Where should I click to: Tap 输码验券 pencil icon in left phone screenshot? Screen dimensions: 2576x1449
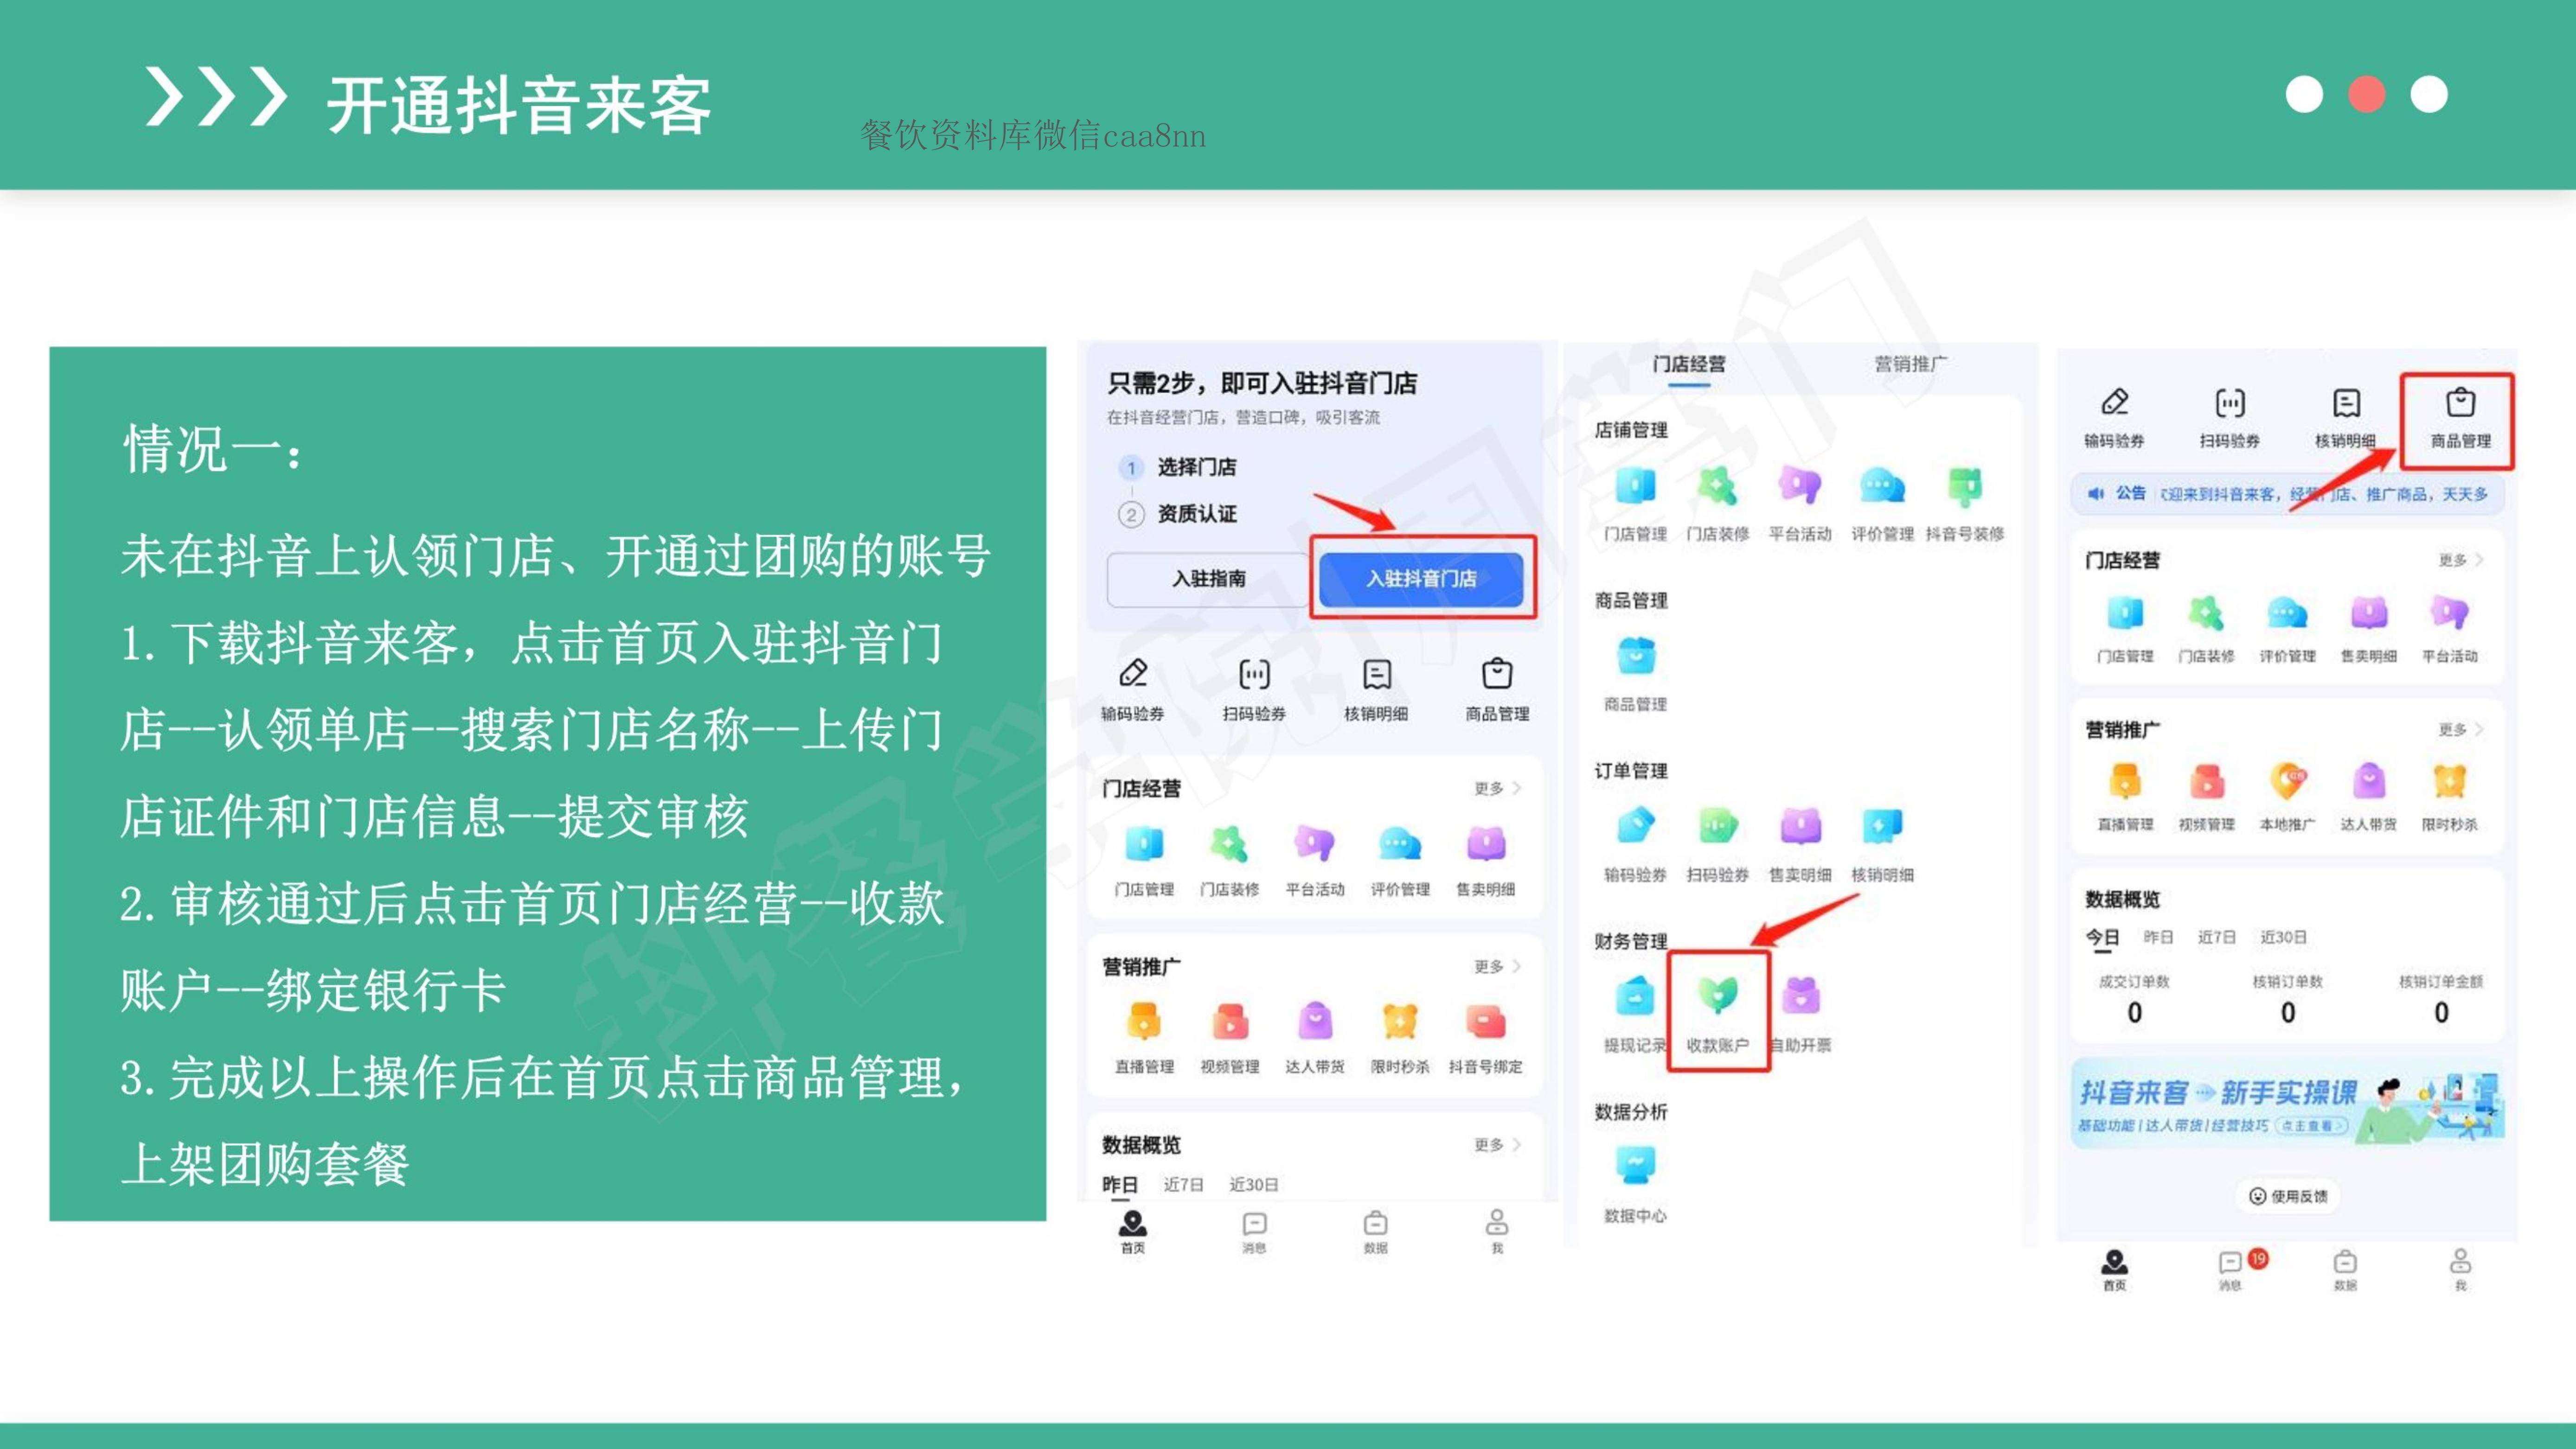[1133, 673]
